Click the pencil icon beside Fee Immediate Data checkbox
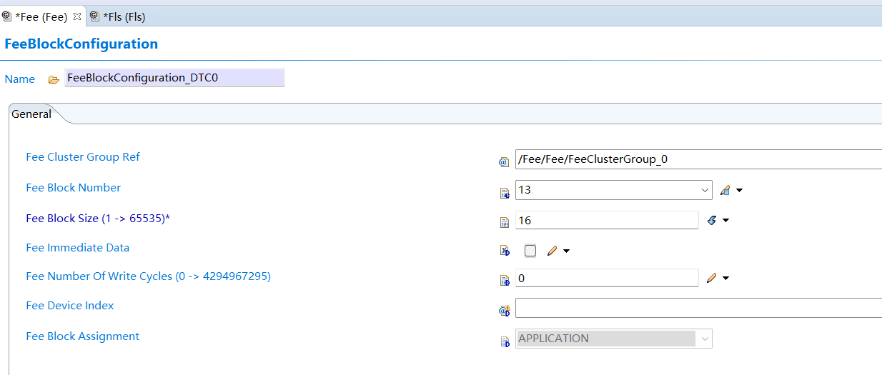882x375 pixels. (552, 251)
